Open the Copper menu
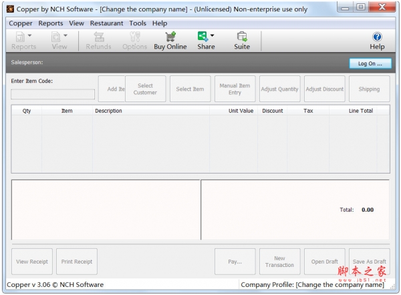Viewport: 401px width, 295px height. point(21,23)
